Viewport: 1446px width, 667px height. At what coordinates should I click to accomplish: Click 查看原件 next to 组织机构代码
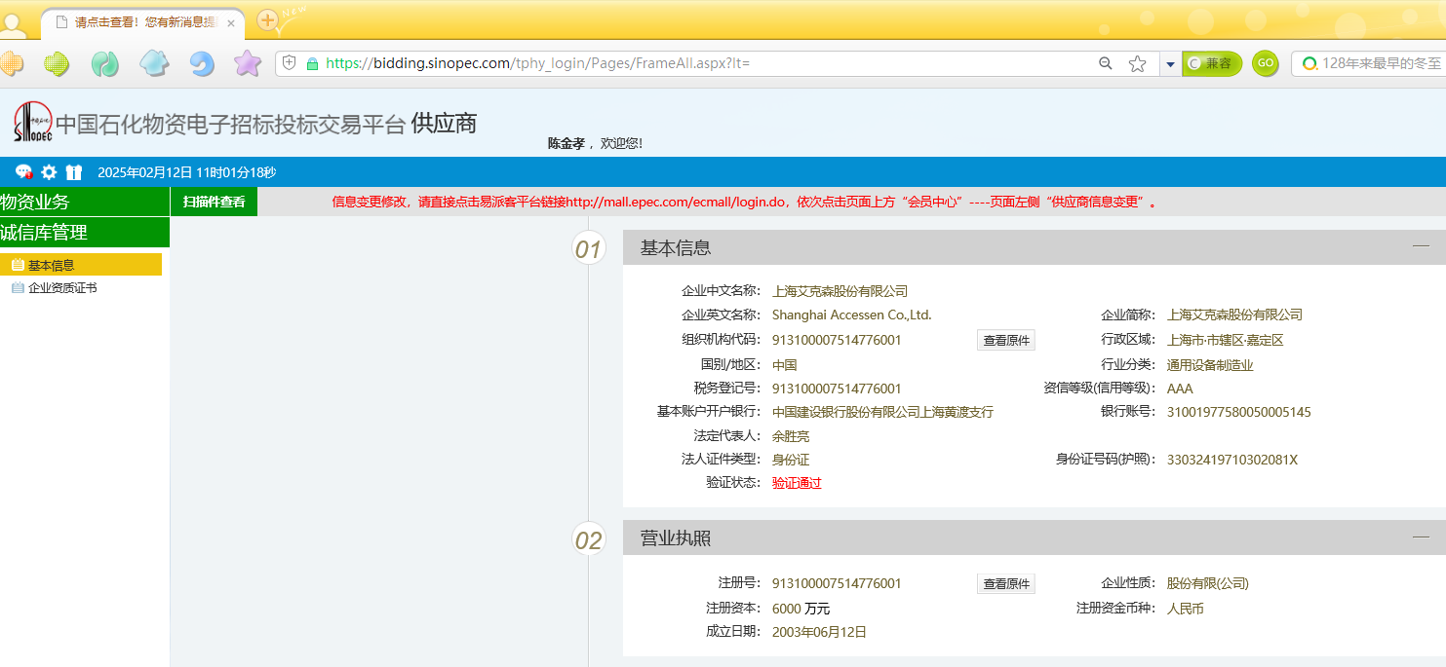1005,341
